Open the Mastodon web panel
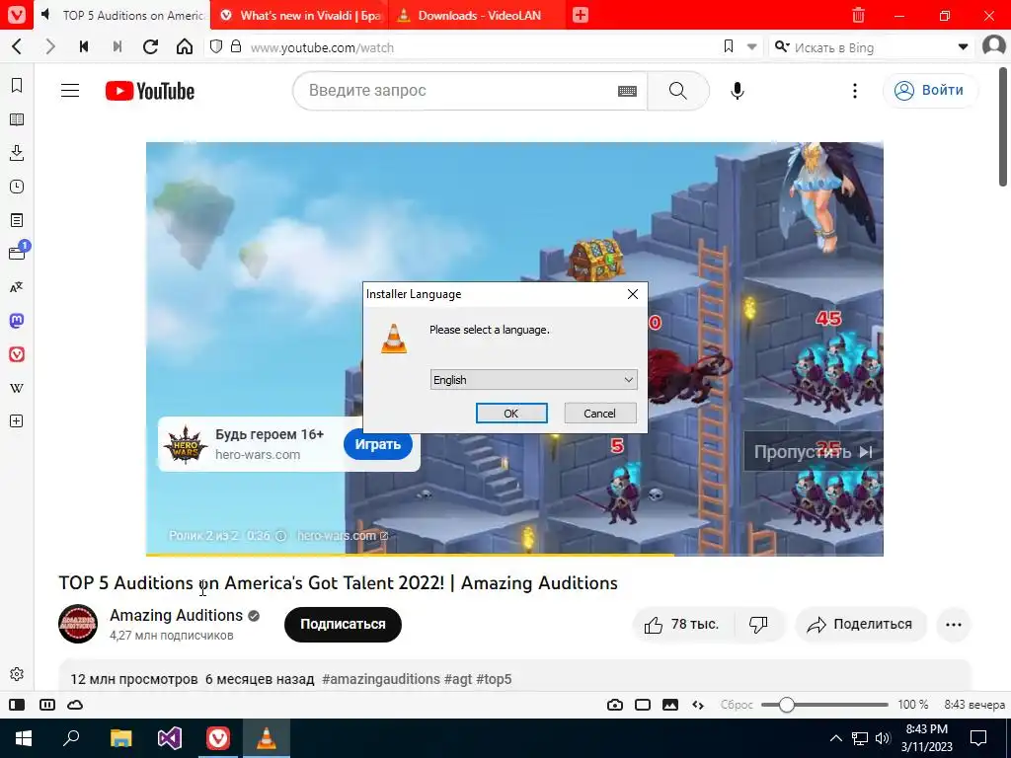 click(x=17, y=321)
